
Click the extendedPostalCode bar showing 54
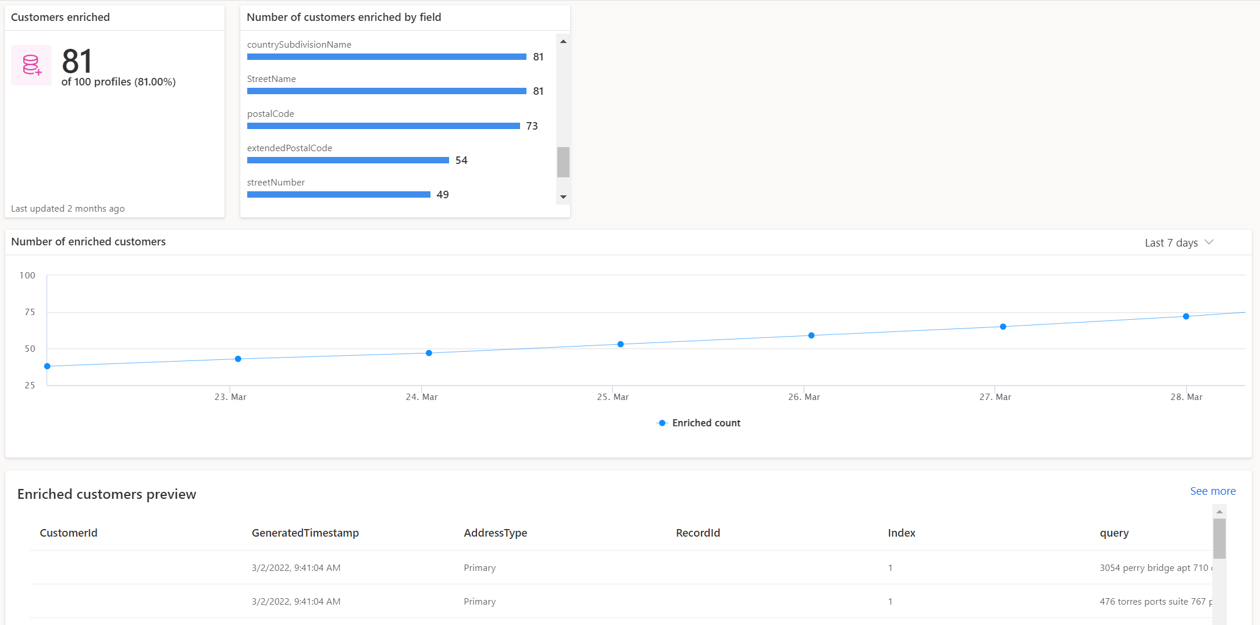pyautogui.click(x=347, y=160)
